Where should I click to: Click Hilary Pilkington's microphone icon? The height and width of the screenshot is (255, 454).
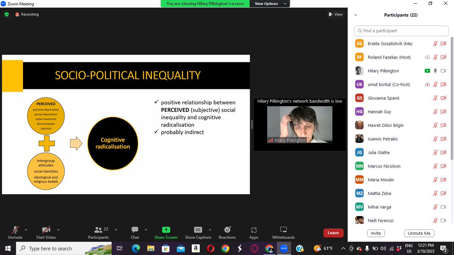click(x=435, y=71)
